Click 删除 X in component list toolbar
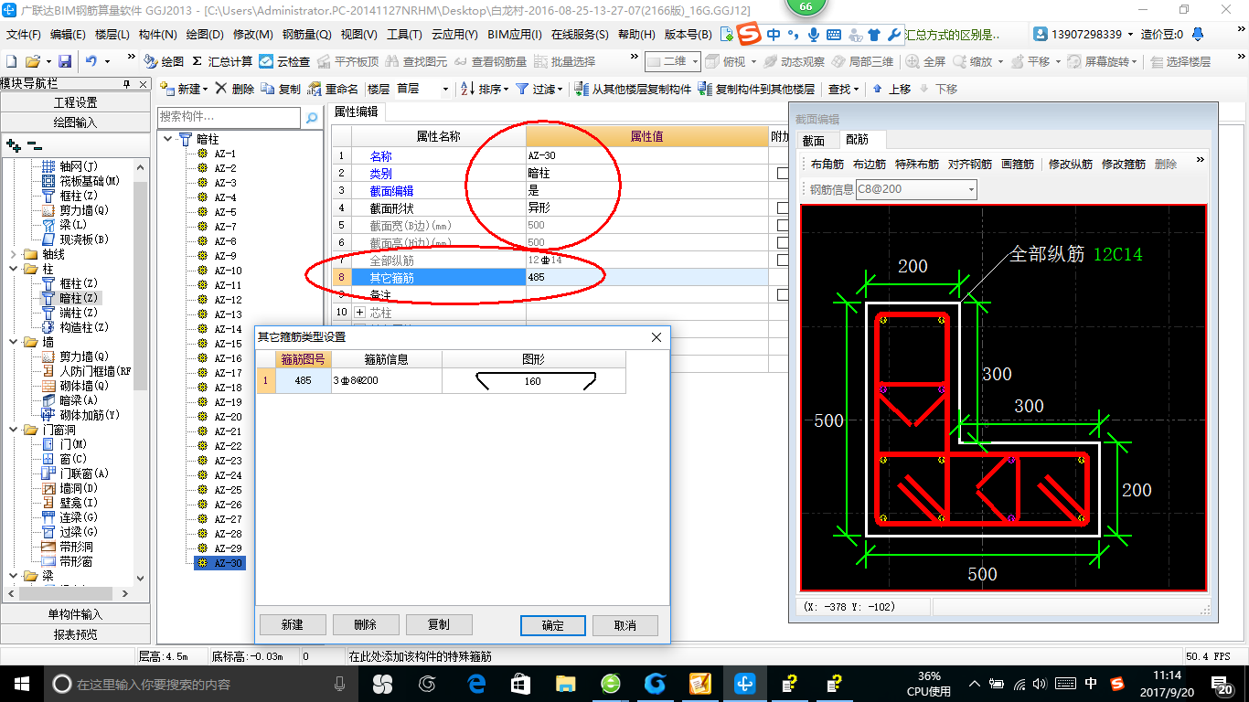The width and height of the screenshot is (1249, 702). point(235,89)
